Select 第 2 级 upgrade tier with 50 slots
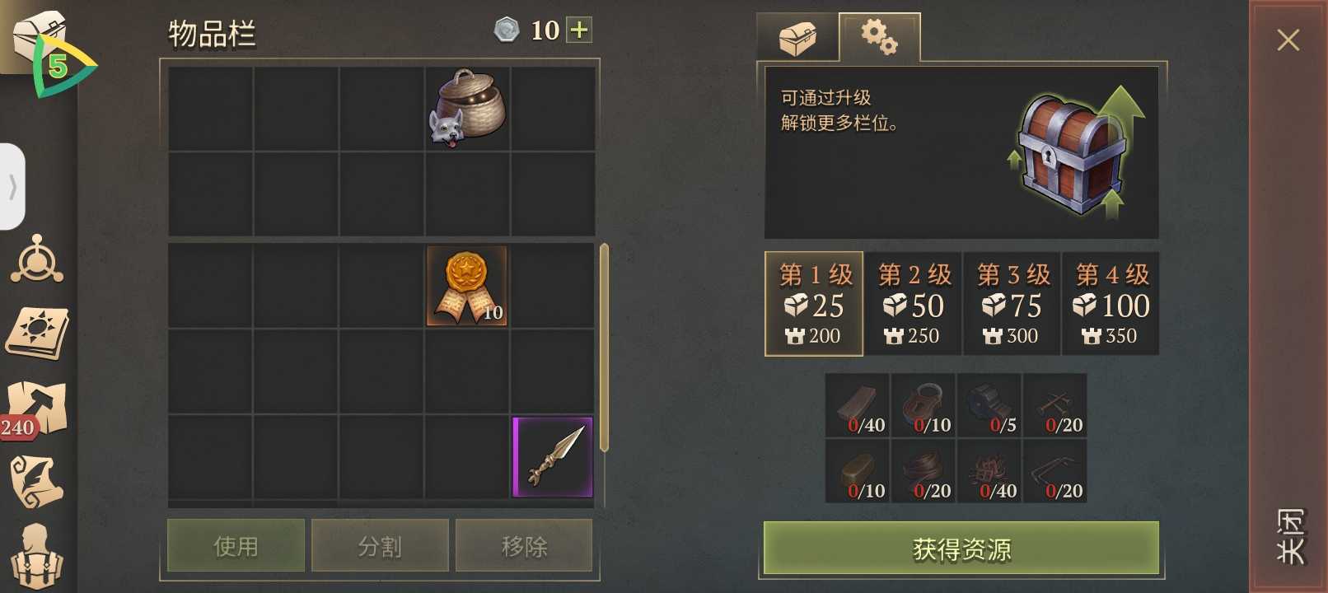This screenshot has width=1328, height=593. point(913,304)
